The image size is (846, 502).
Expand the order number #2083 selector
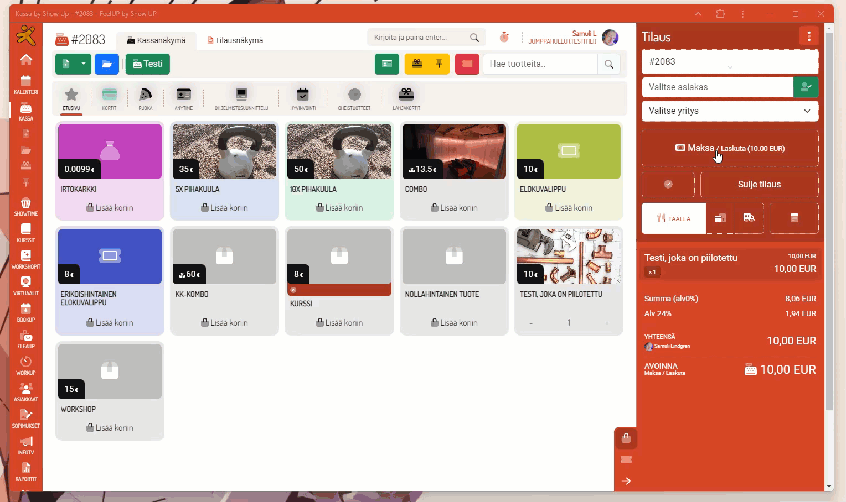pos(730,62)
